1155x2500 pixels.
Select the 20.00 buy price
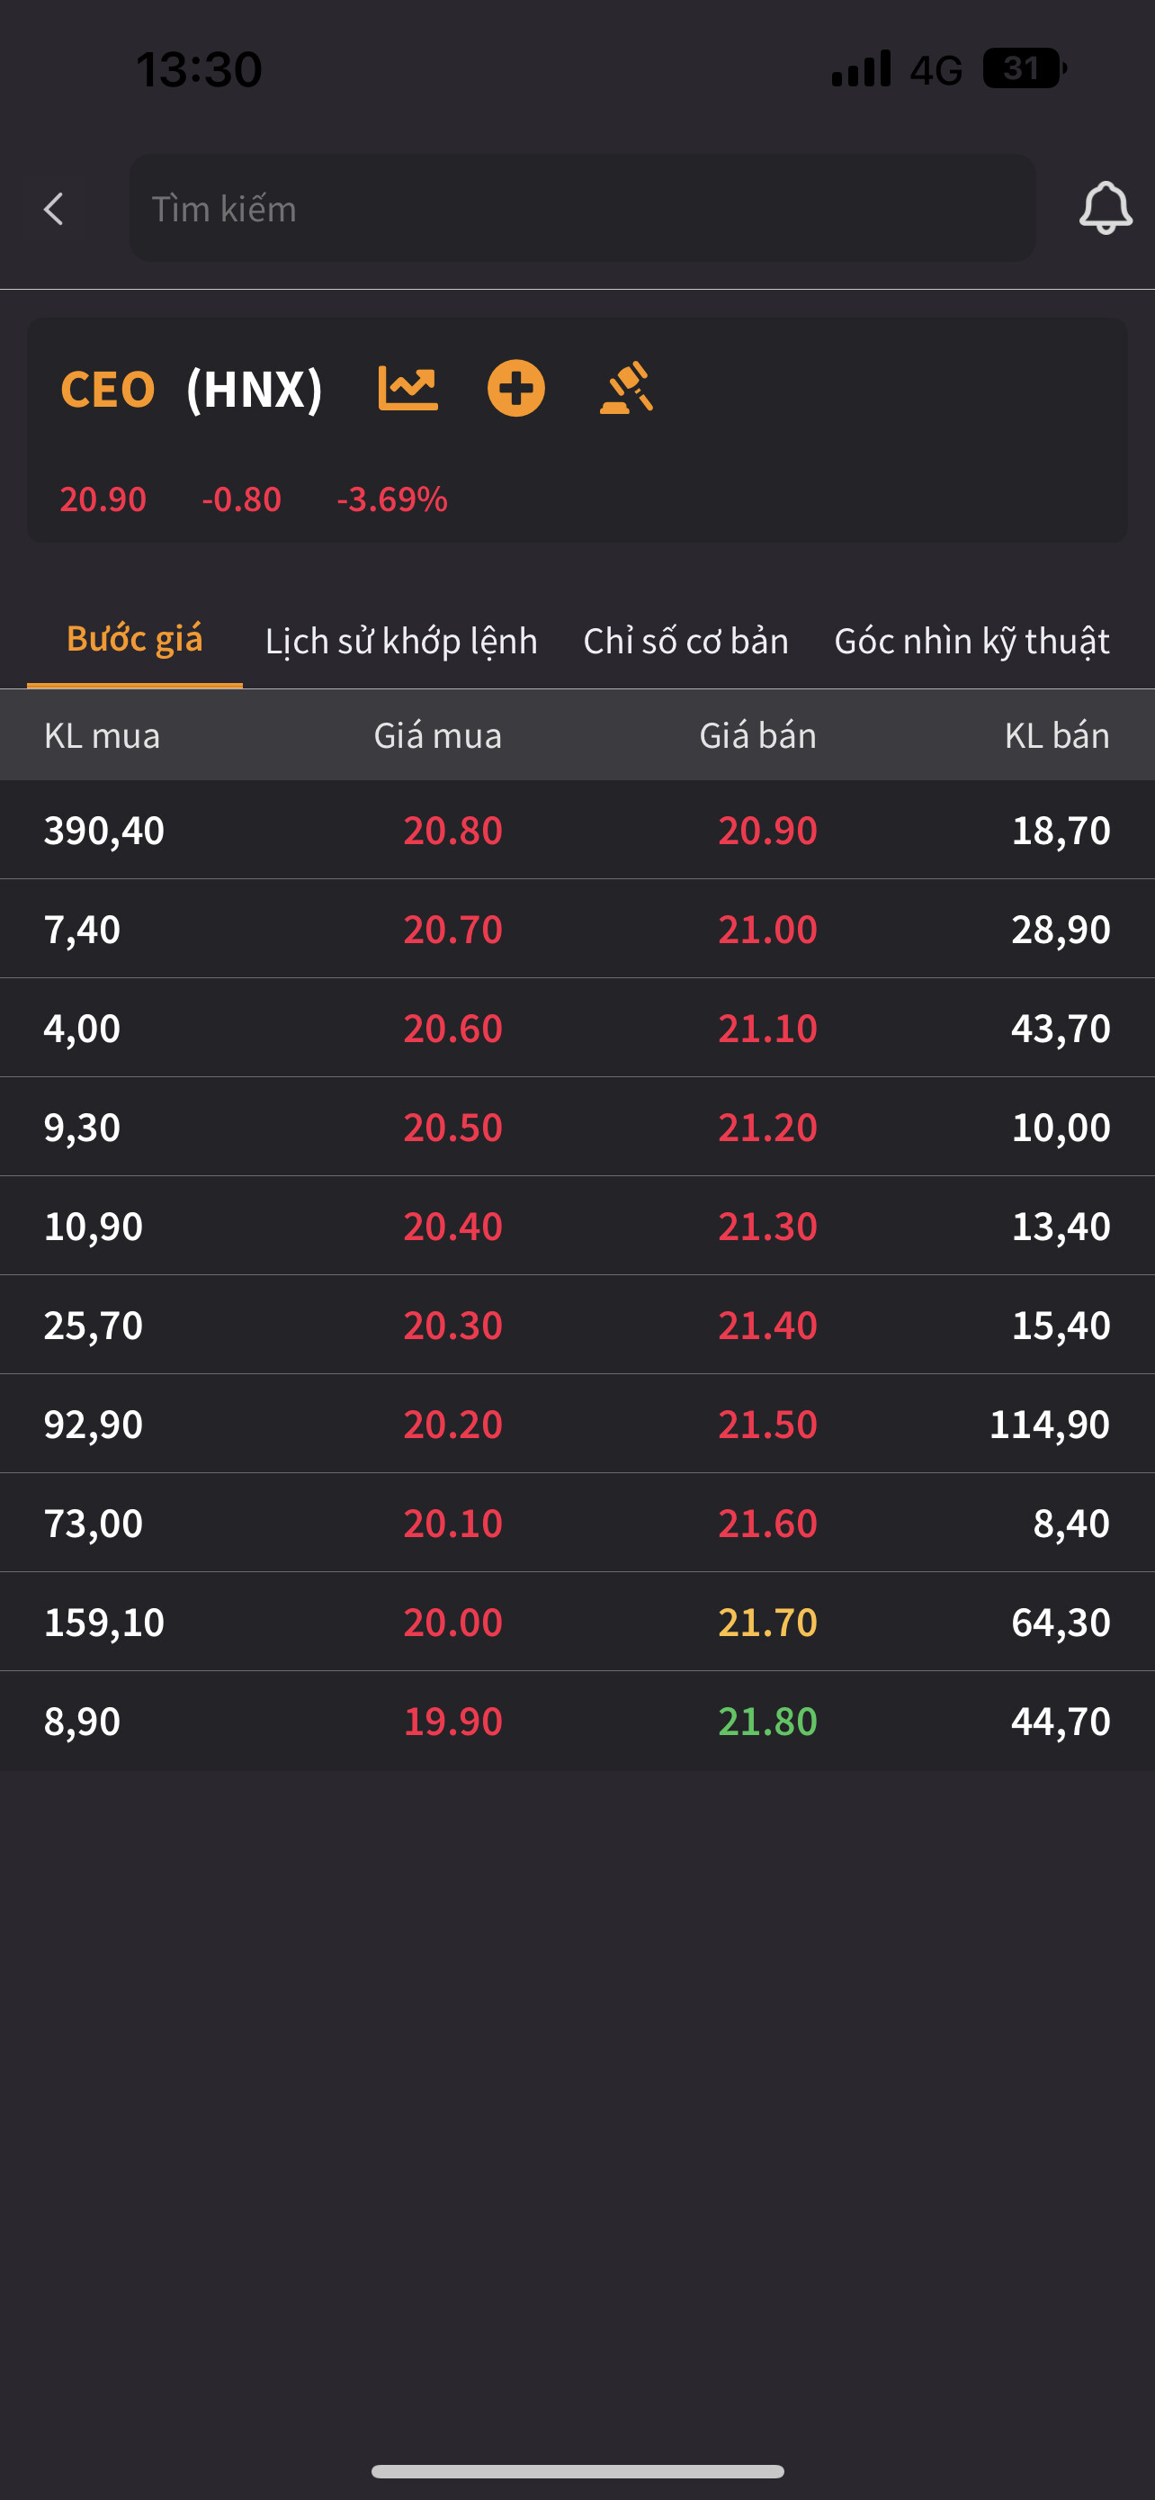(452, 1623)
